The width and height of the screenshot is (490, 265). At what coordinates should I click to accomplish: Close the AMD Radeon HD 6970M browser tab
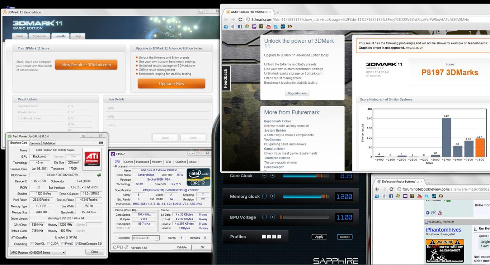[271, 12]
